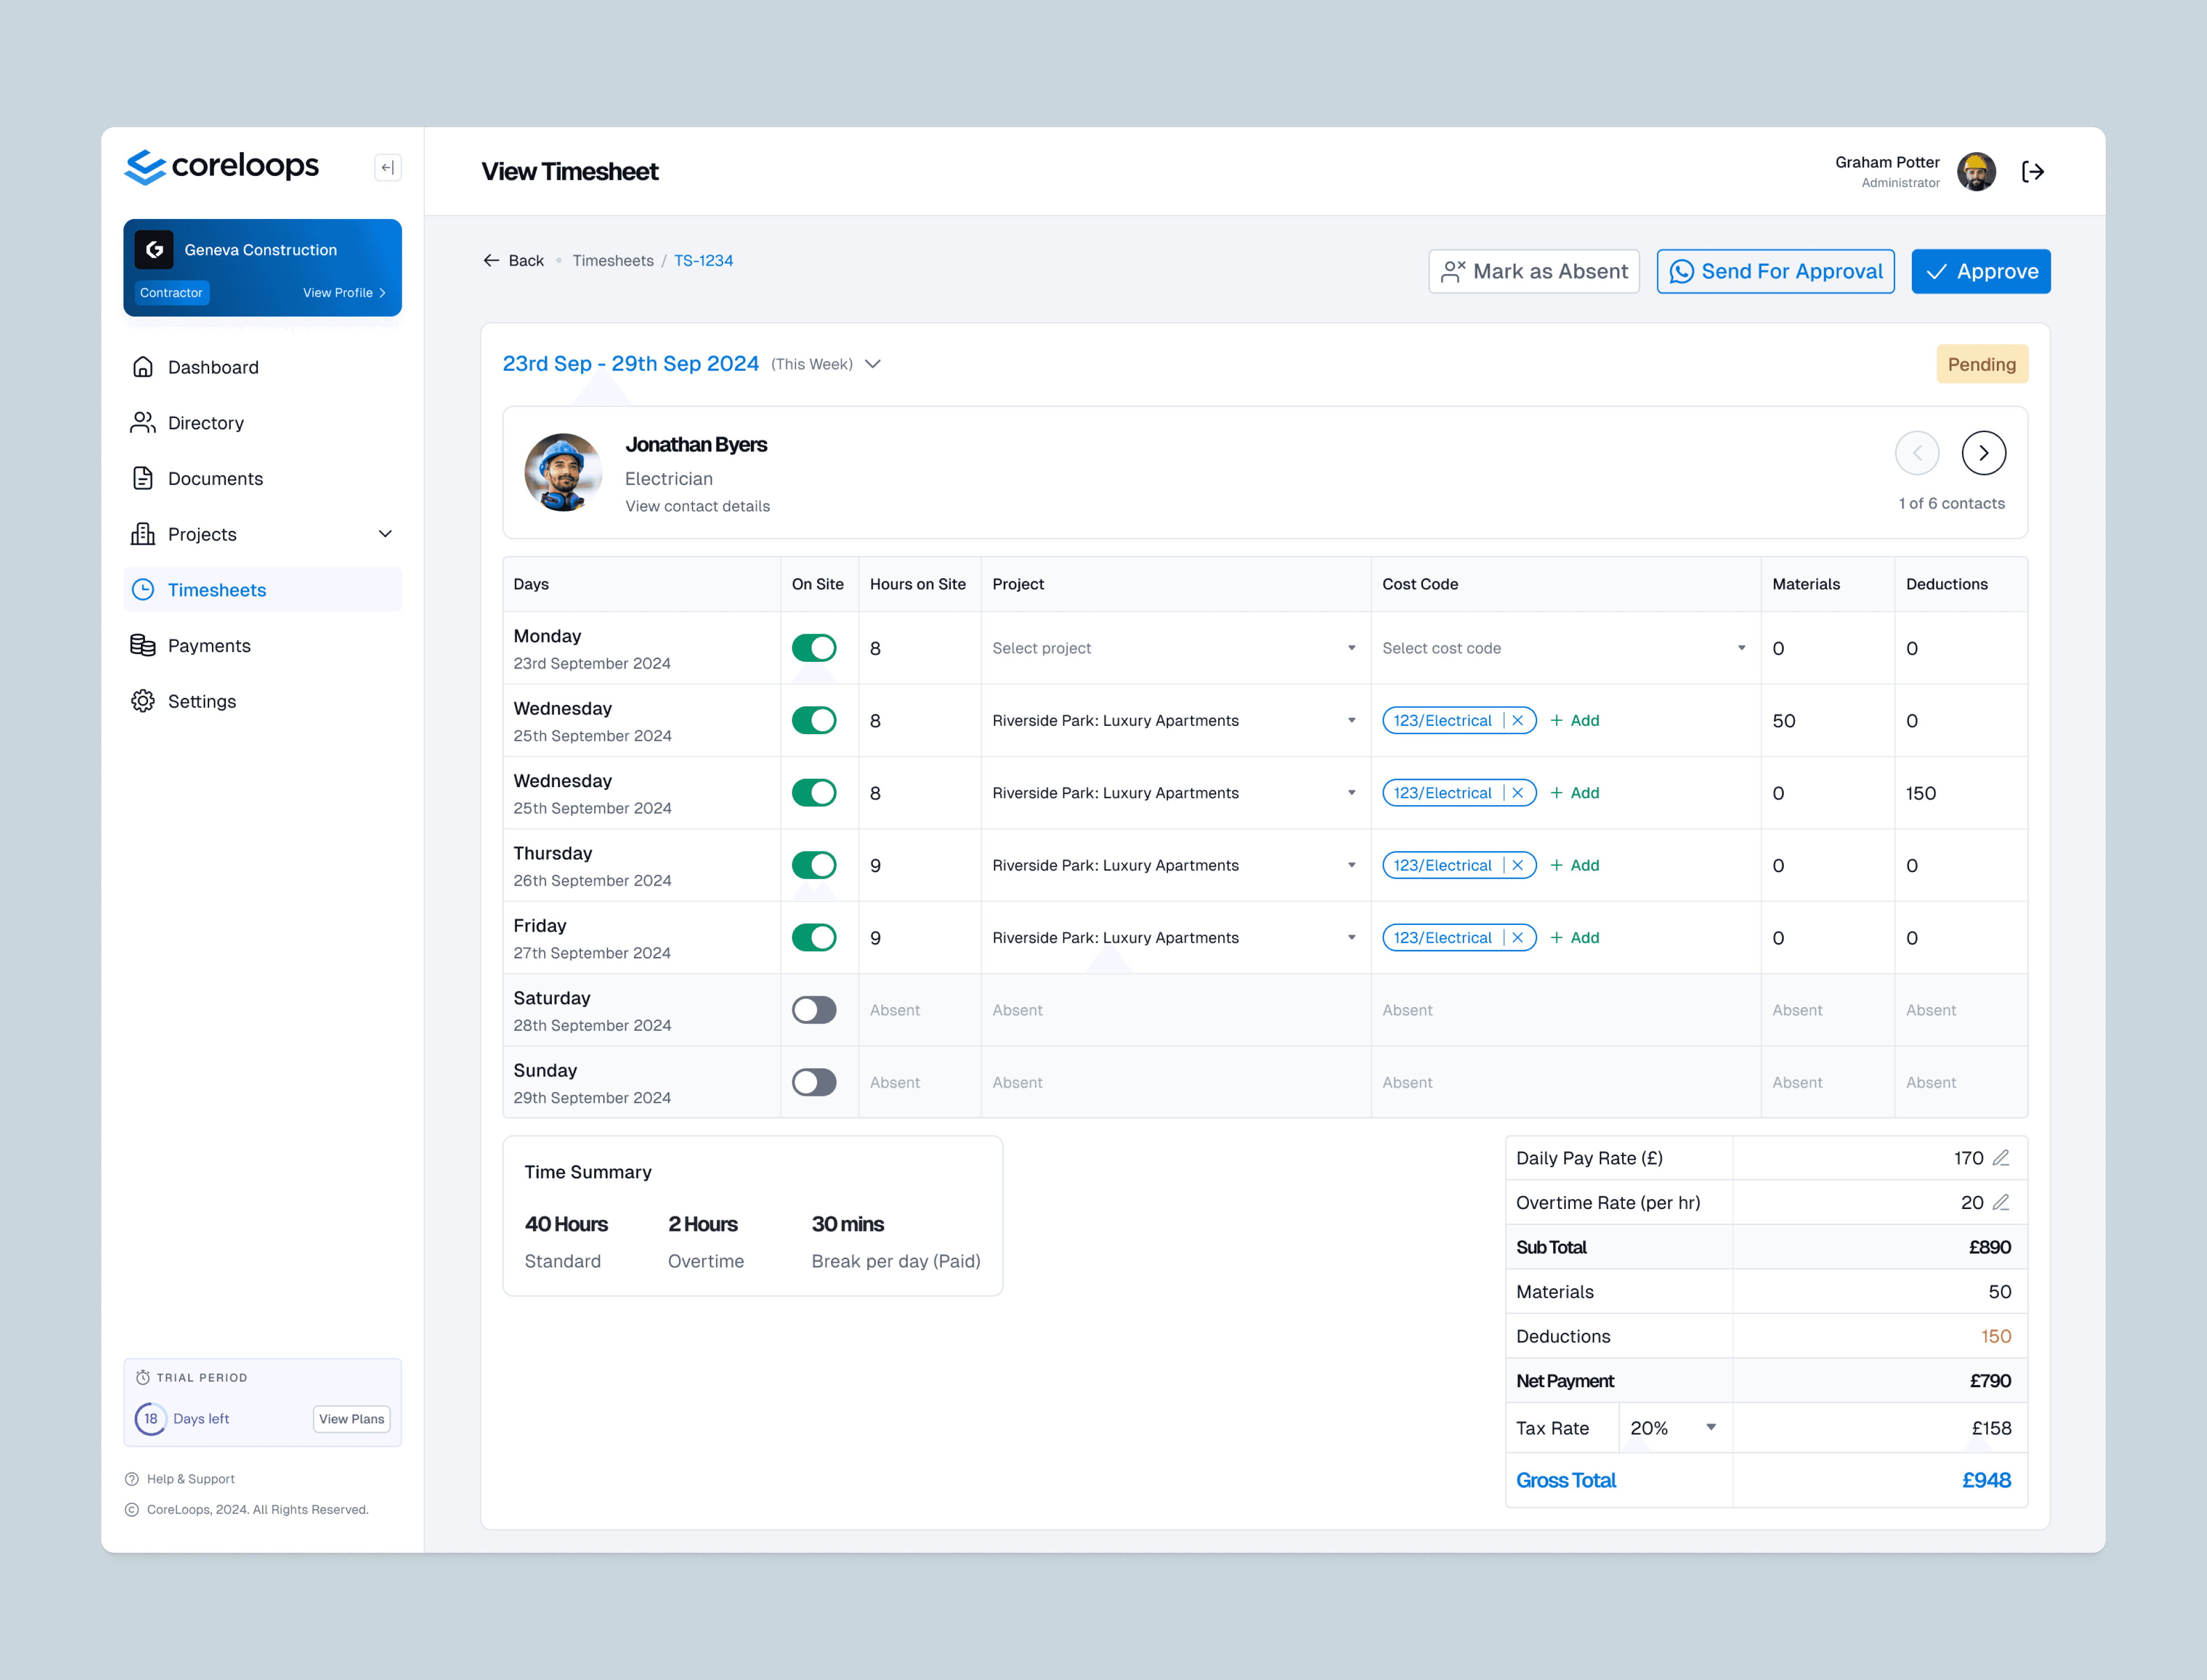
Task: Click Graham Potter's profile avatar
Action: click(1976, 172)
